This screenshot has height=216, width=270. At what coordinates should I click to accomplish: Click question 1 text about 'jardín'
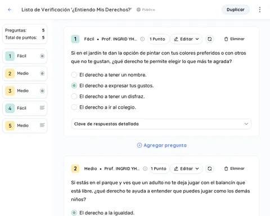coord(159,57)
